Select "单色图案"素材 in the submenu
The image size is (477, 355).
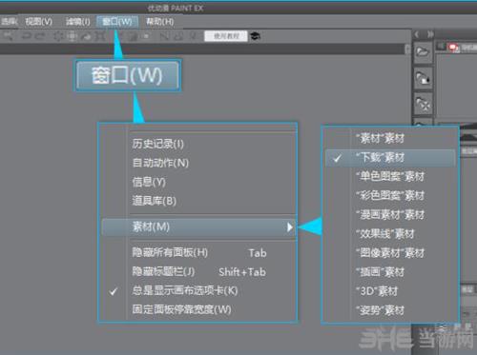click(x=390, y=176)
